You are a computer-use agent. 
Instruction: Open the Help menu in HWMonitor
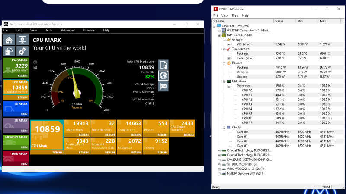coord(245,16)
